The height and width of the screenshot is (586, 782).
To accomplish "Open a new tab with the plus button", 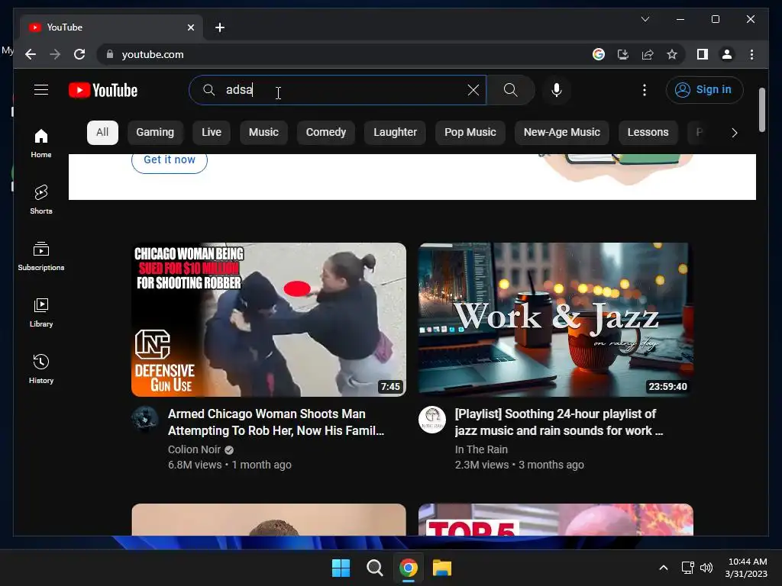I will pos(220,27).
